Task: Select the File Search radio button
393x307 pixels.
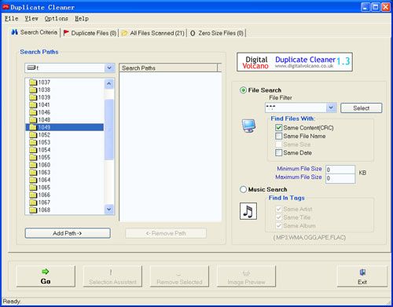Action: 243,90
